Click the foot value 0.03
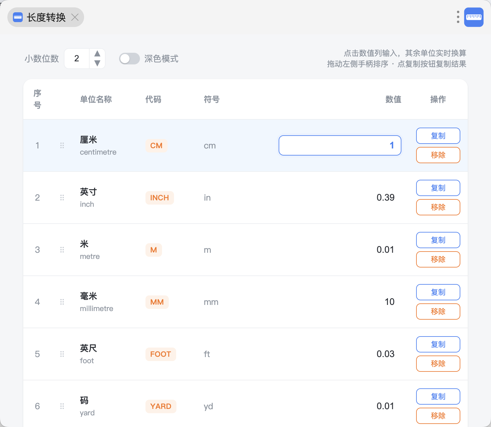The width and height of the screenshot is (491, 427). click(x=385, y=354)
